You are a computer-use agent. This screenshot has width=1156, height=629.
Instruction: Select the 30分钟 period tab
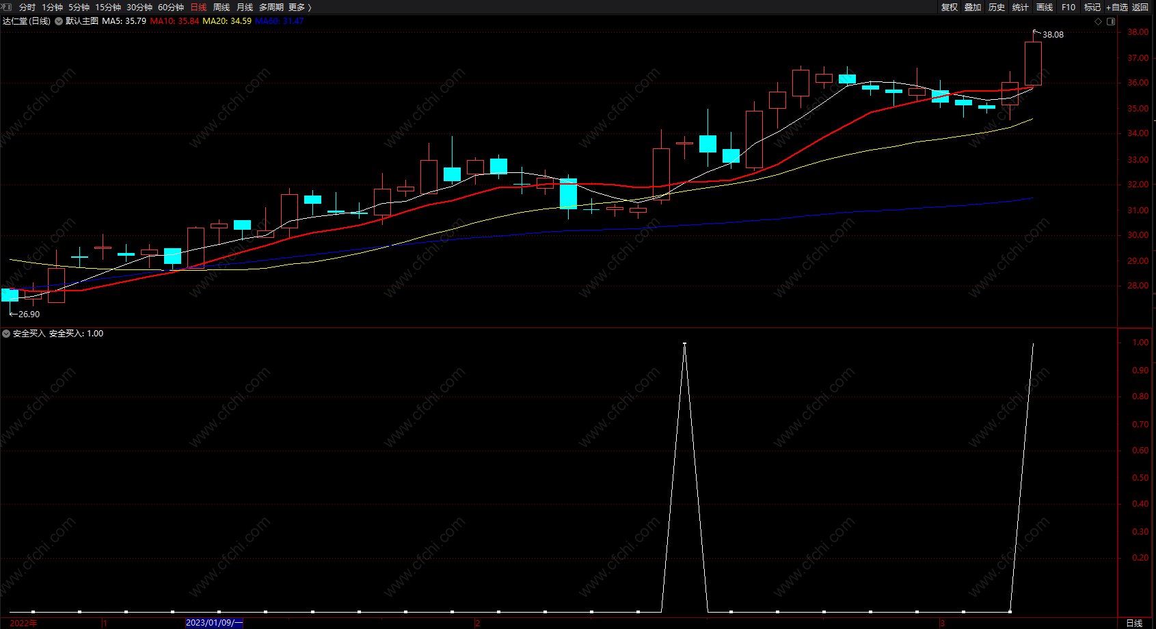(x=139, y=7)
